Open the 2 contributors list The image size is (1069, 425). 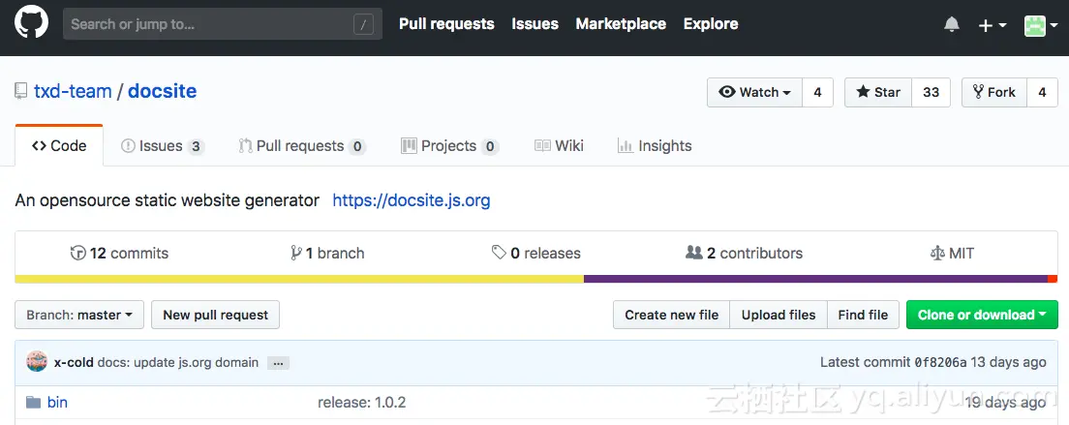click(744, 254)
